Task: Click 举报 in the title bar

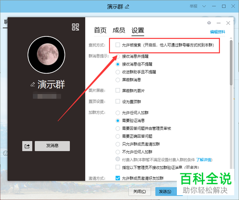Action: 194,6
